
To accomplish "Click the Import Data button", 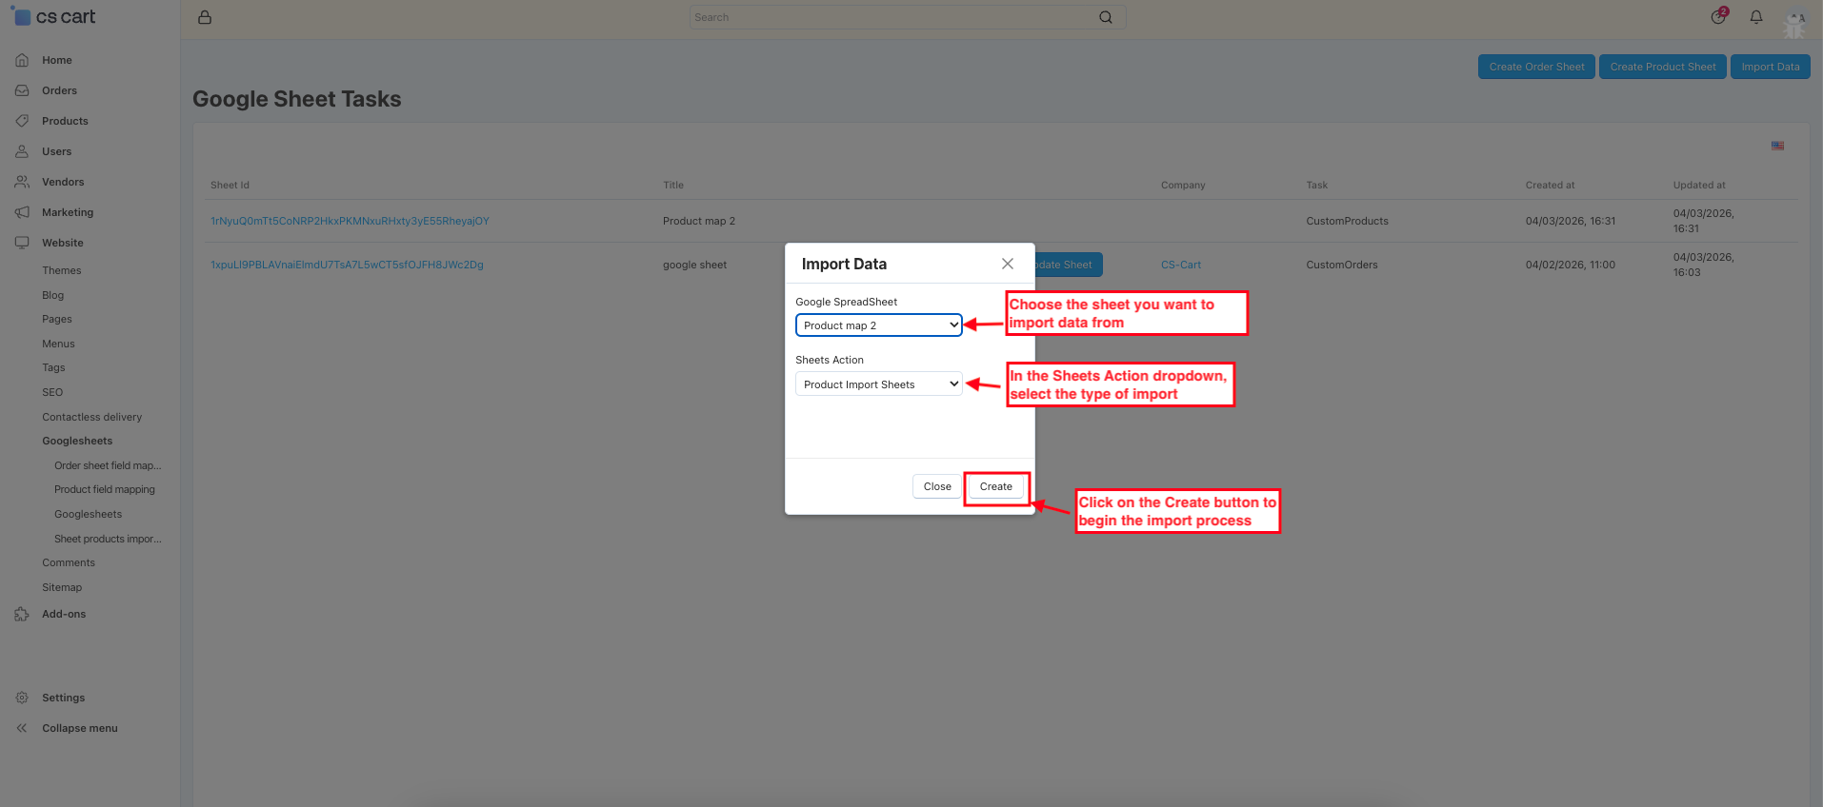I will coord(1770,67).
